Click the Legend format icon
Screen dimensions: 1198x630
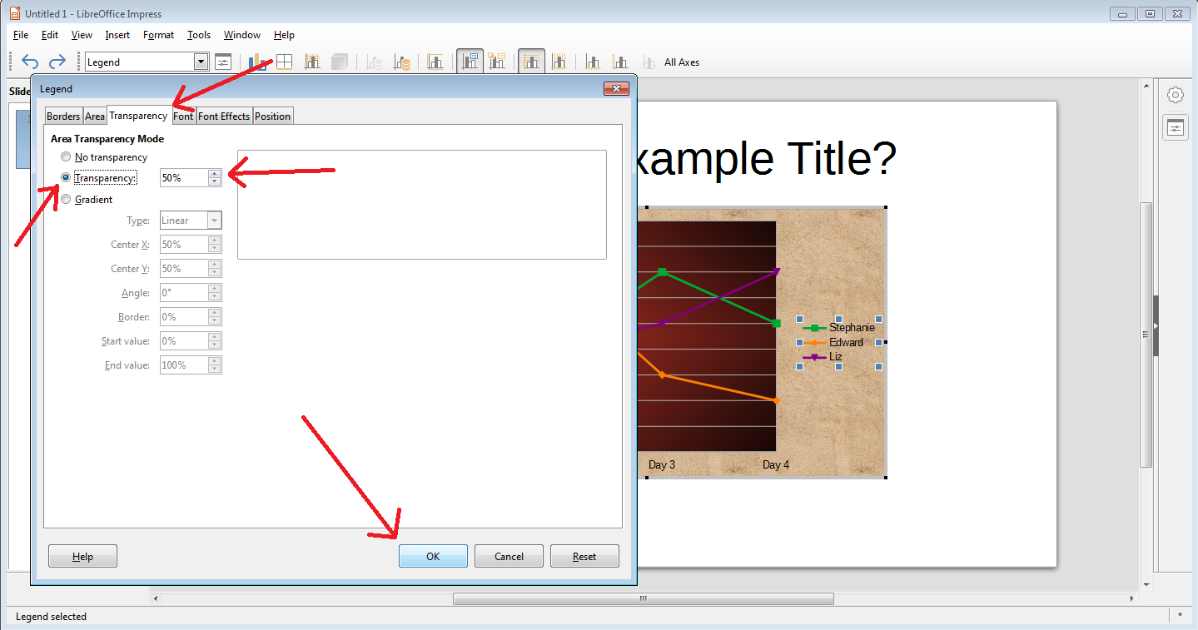tap(497, 62)
